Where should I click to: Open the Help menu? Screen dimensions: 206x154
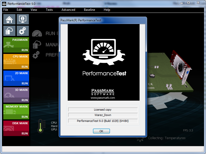107,10
